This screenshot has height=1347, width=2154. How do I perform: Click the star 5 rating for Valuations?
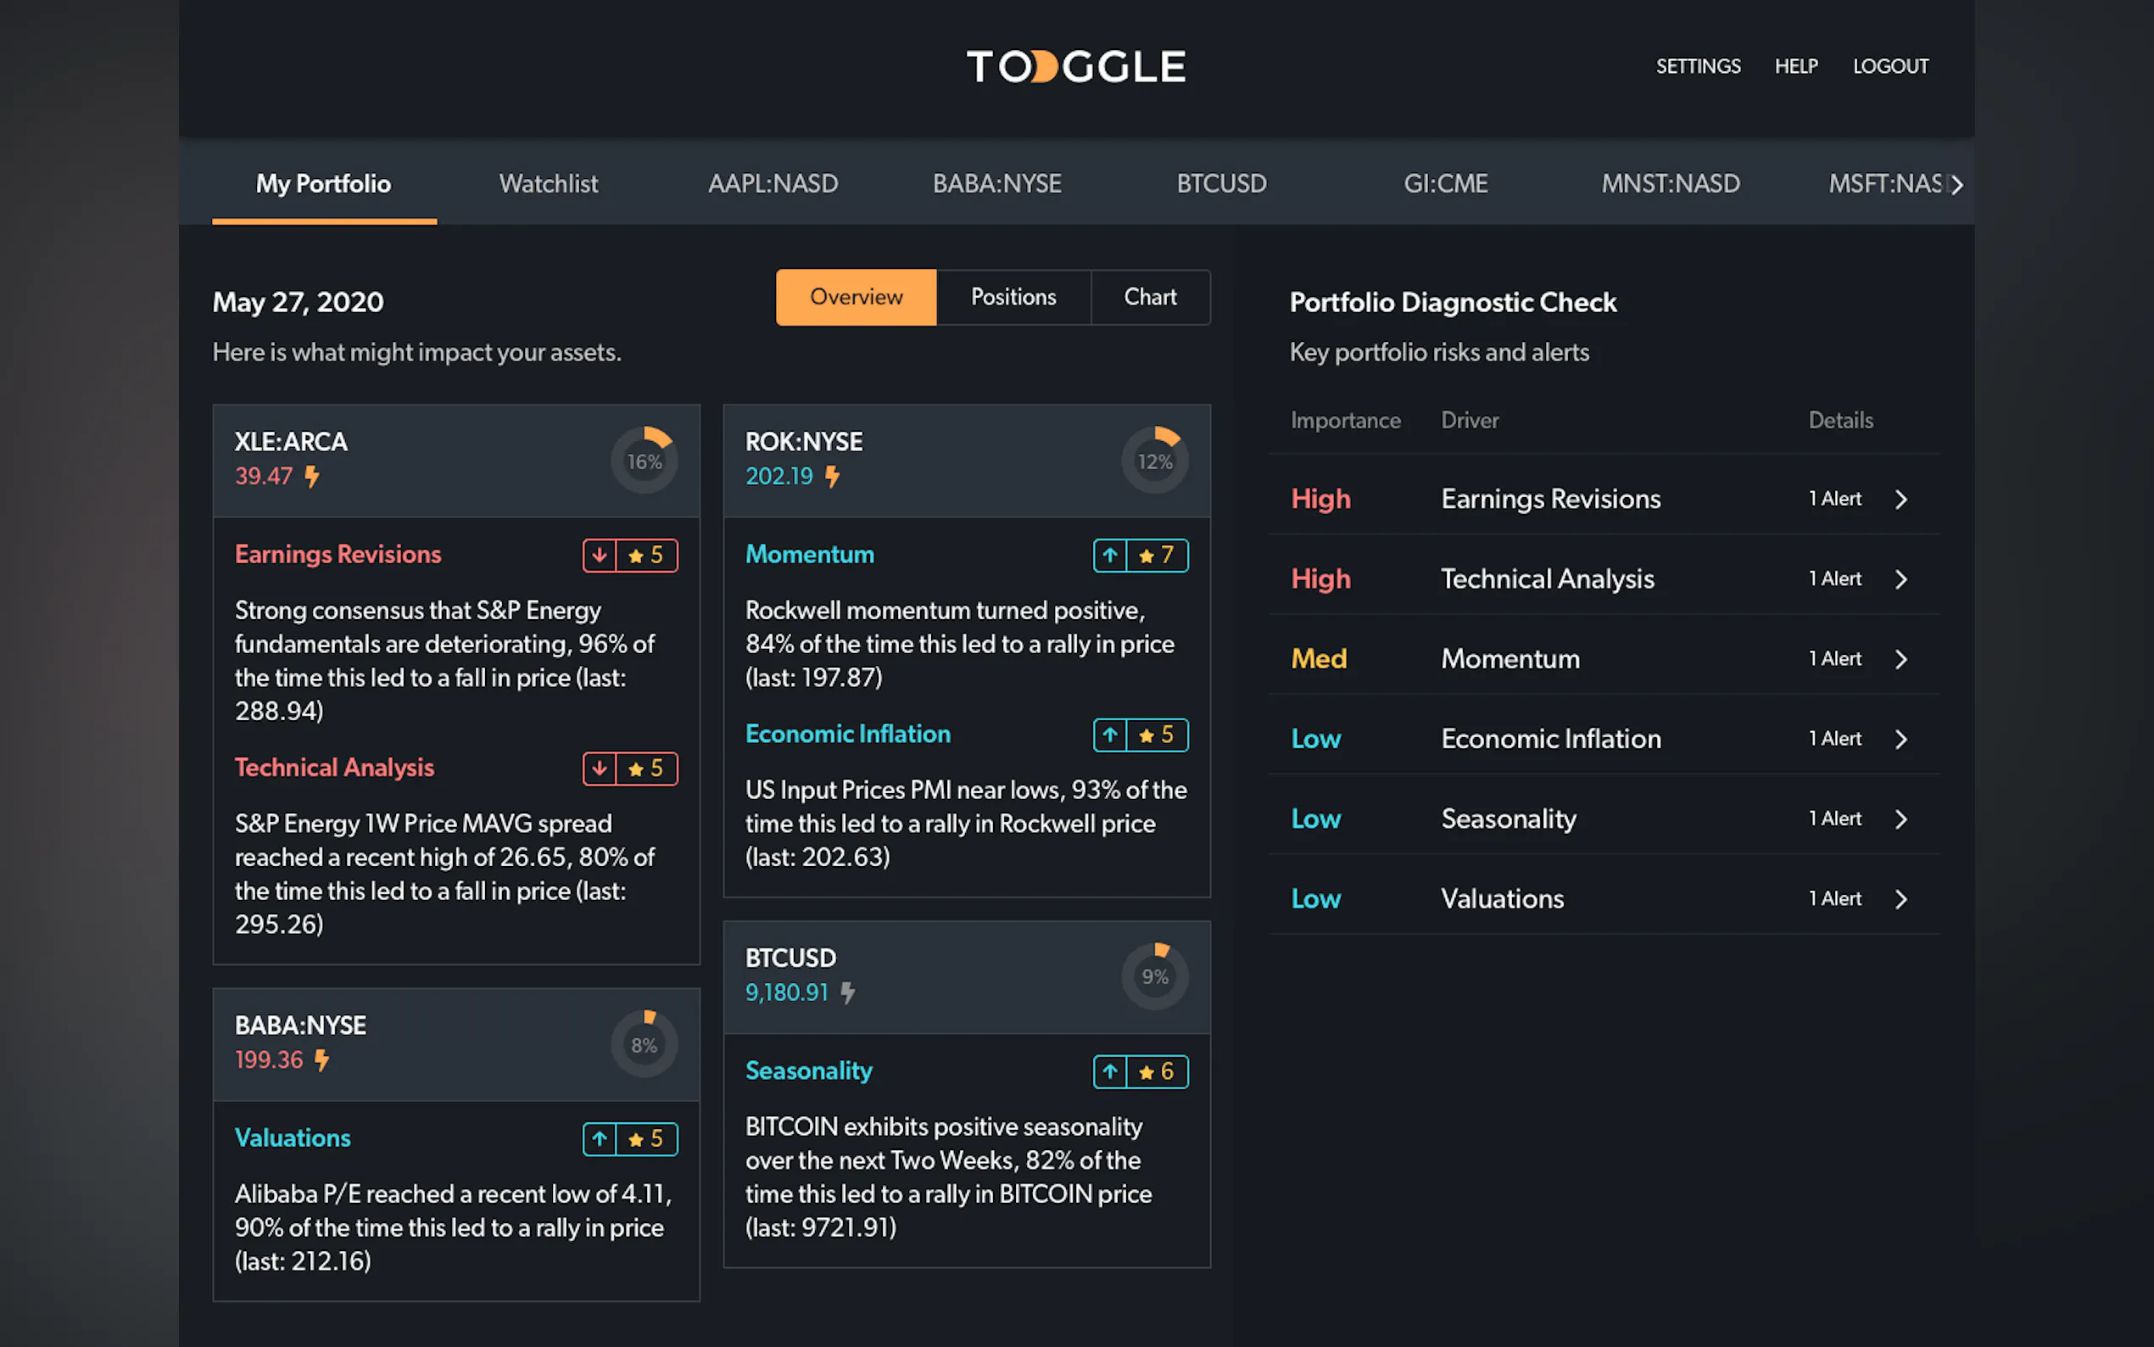coord(647,1138)
